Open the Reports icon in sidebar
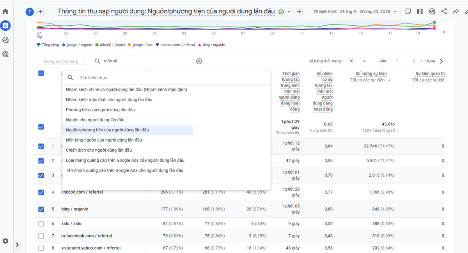The height and width of the screenshot is (253, 468). click(x=5, y=26)
